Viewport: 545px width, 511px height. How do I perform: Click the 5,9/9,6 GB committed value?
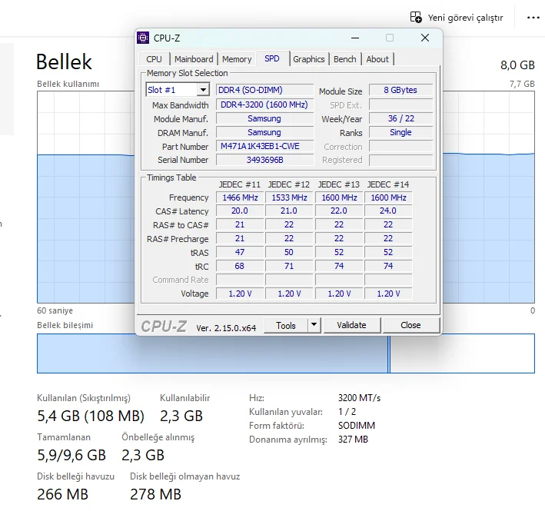pos(71,455)
